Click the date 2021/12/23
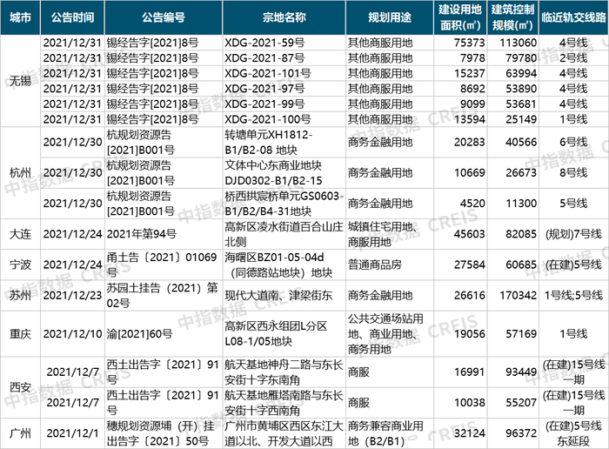 tap(72, 296)
